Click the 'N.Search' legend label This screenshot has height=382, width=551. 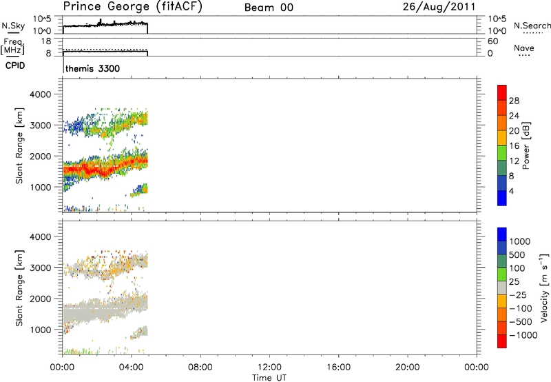point(532,26)
